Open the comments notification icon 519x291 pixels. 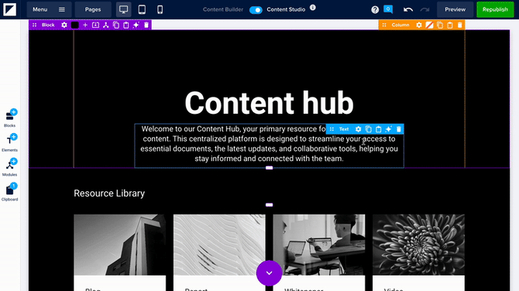(388, 9)
